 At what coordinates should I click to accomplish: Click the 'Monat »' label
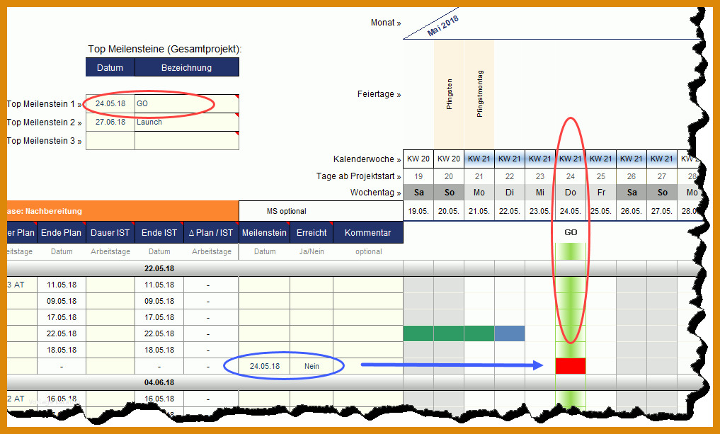(x=386, y=23)
